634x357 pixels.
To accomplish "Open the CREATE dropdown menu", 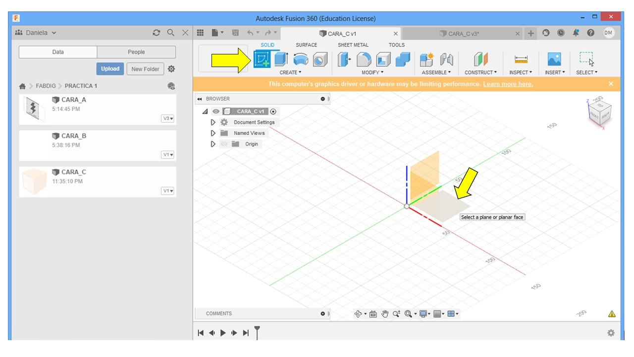I will 290,72.
